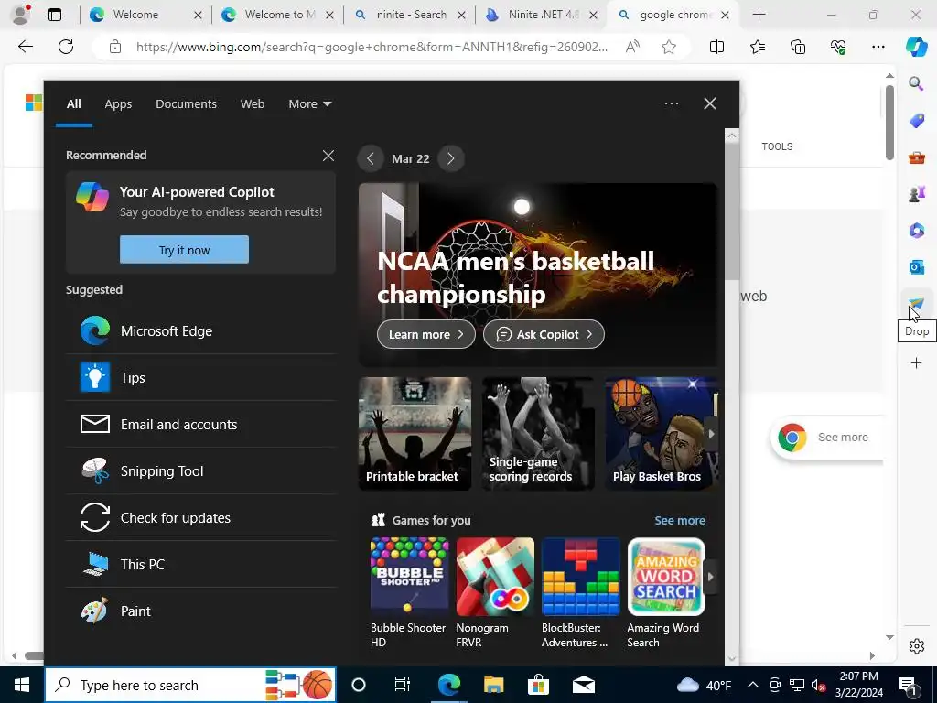This screenshot has height=703, width=937.
Task: Open Microsoft 365 sidebar icon
Action: [916, 230]
